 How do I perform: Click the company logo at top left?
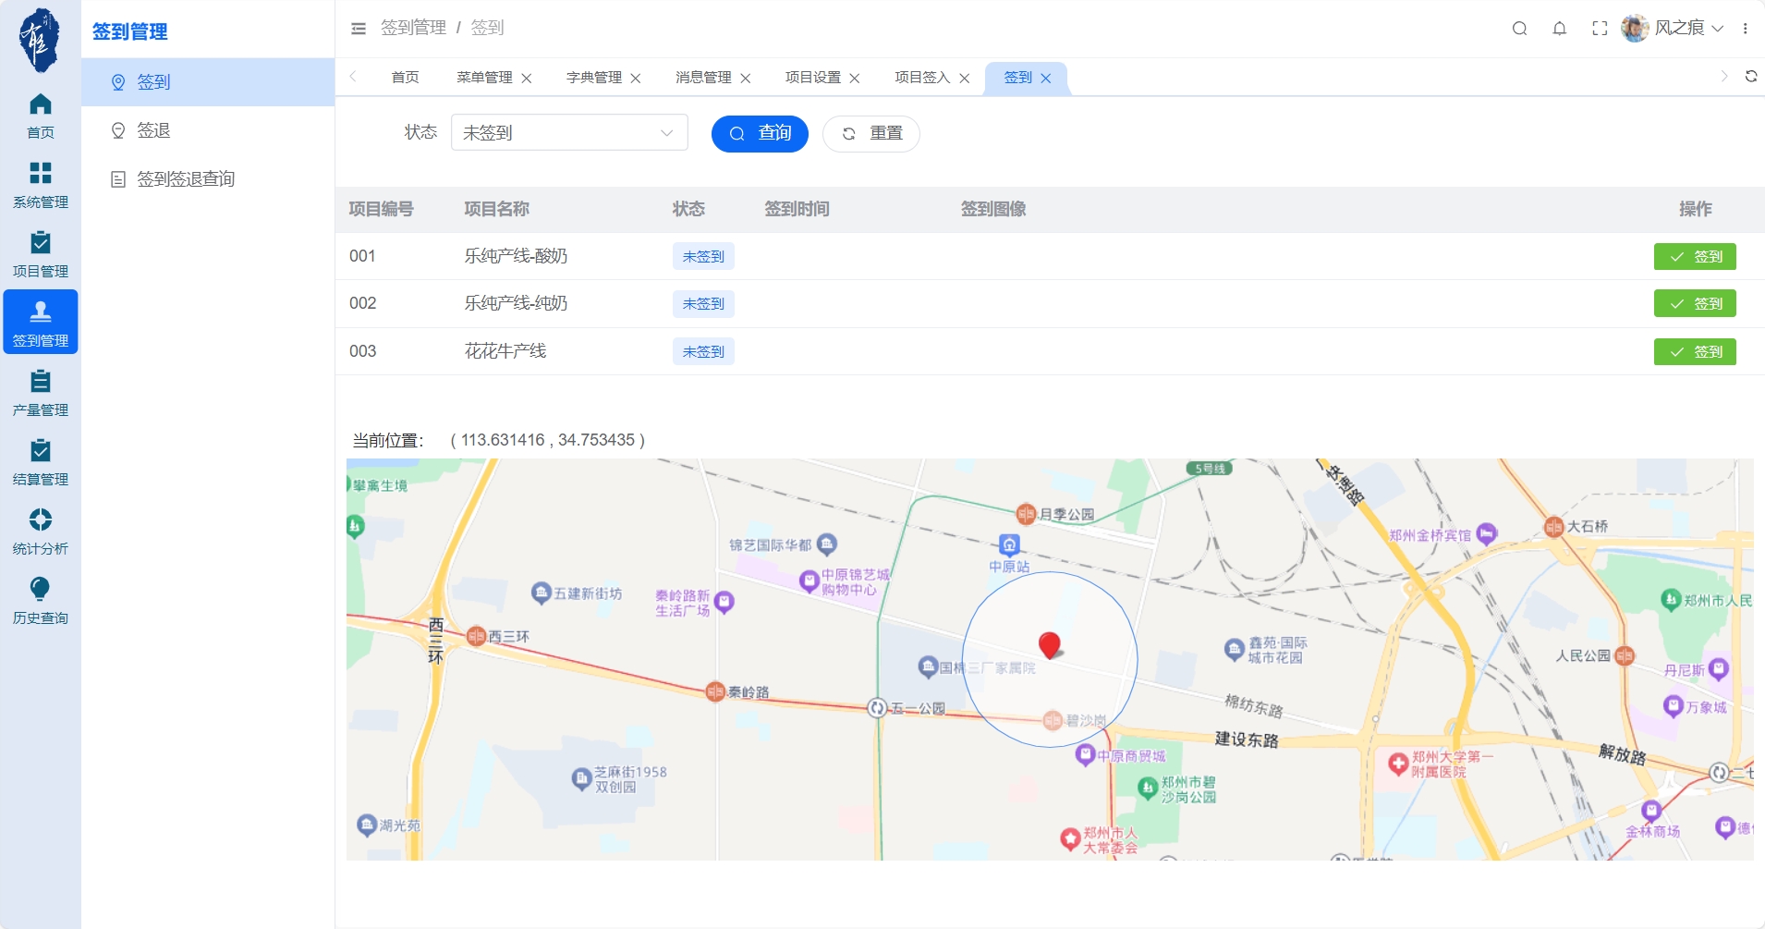pyautogui.click(x=40, y=40)
